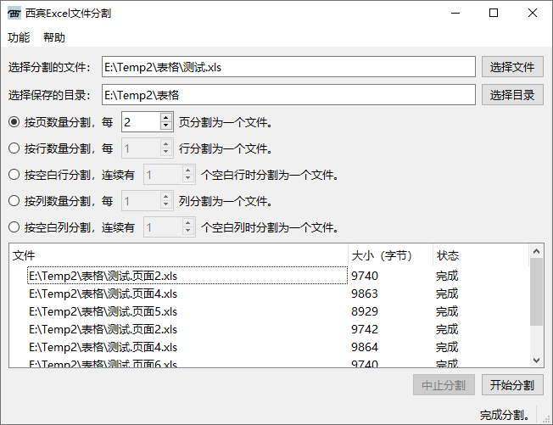Click the 完成 status of the 9863 row

point(447,294)
